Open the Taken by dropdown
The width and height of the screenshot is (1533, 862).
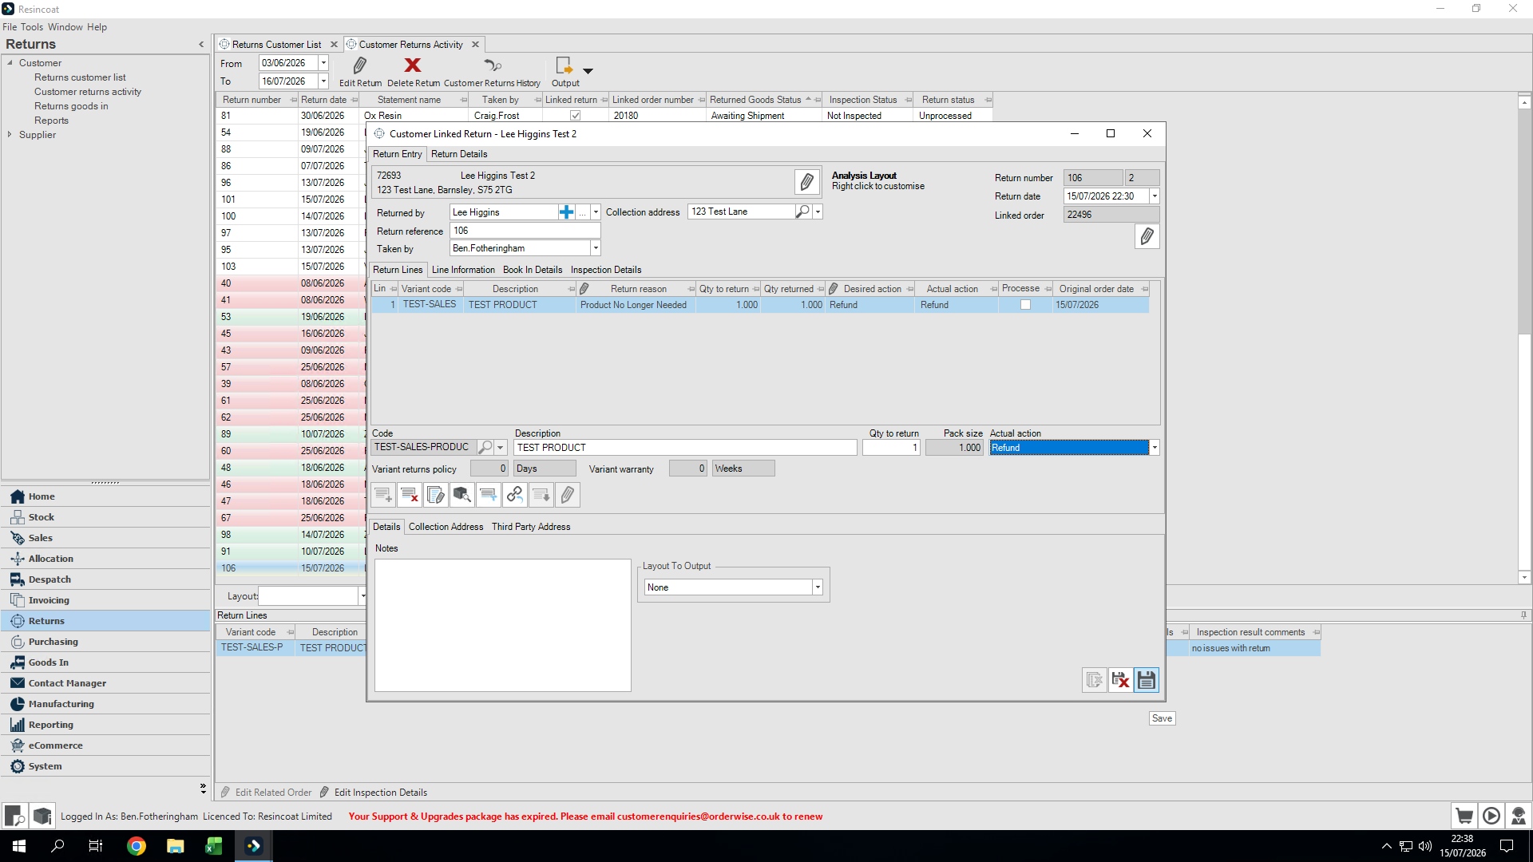596,248
